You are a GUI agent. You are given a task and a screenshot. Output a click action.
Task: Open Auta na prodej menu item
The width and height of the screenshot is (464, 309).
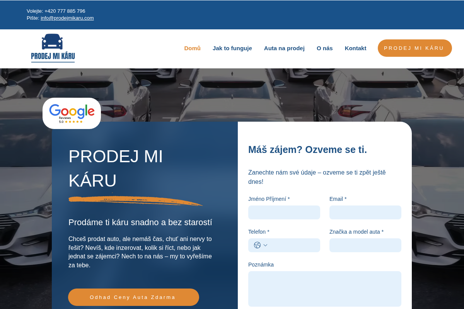284,48
